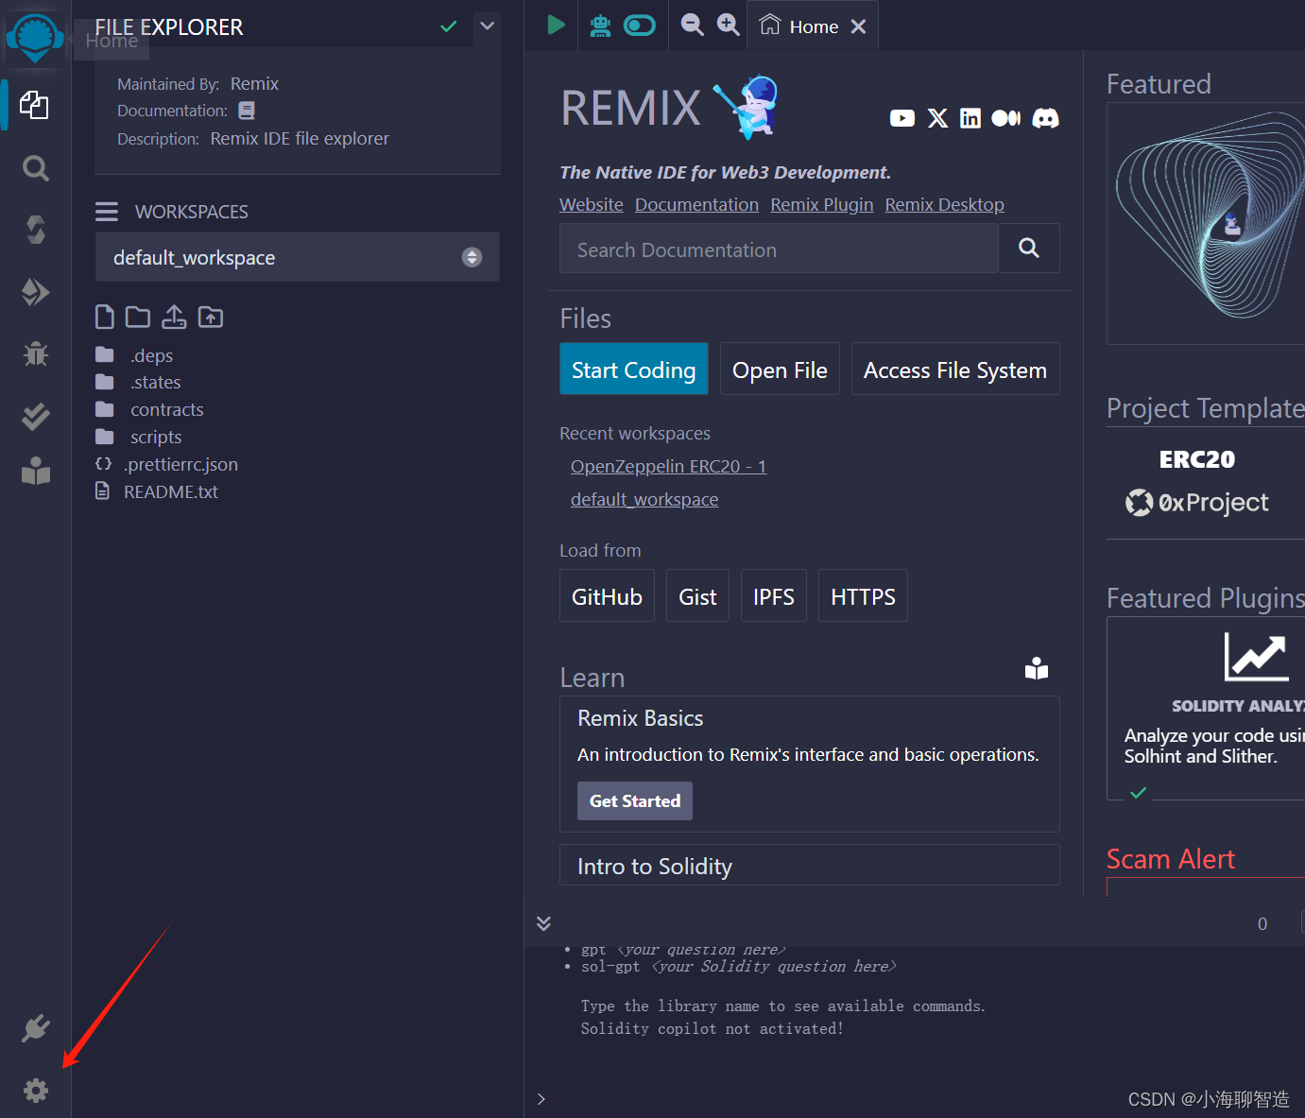Collapse the terminal with double-chevron icon
Screen dimensions: 1305x1118
coord(543,923)
